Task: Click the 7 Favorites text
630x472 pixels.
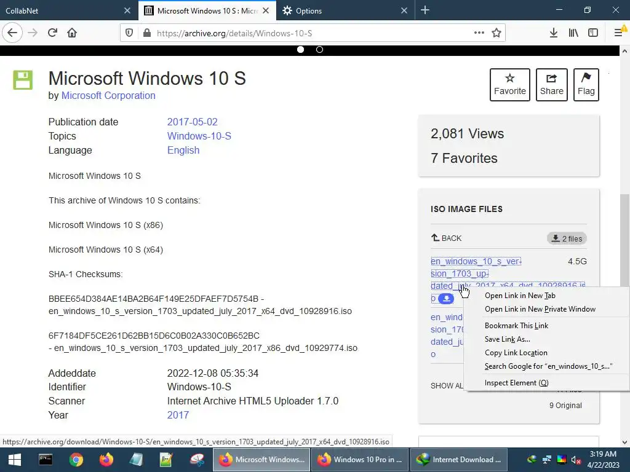Action: [x=464, y=158]
